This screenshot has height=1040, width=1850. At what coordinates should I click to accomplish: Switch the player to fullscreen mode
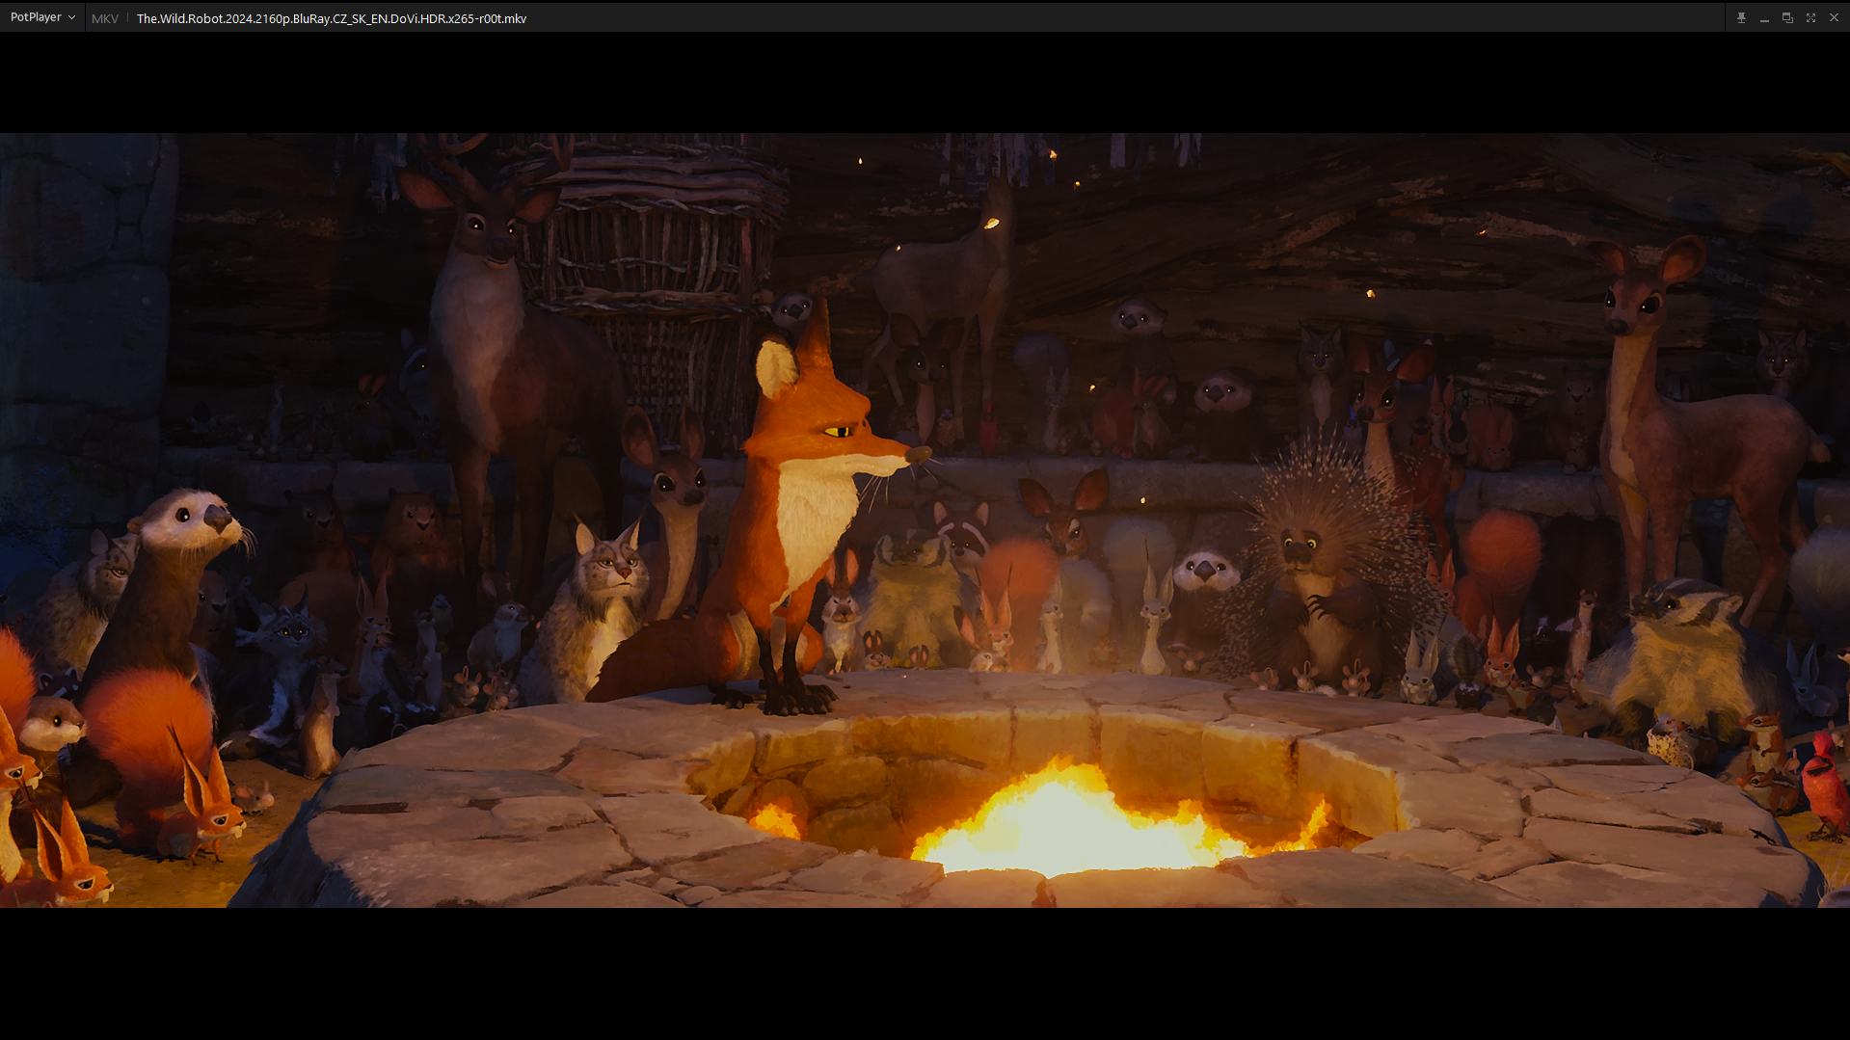pos(1810,18)
